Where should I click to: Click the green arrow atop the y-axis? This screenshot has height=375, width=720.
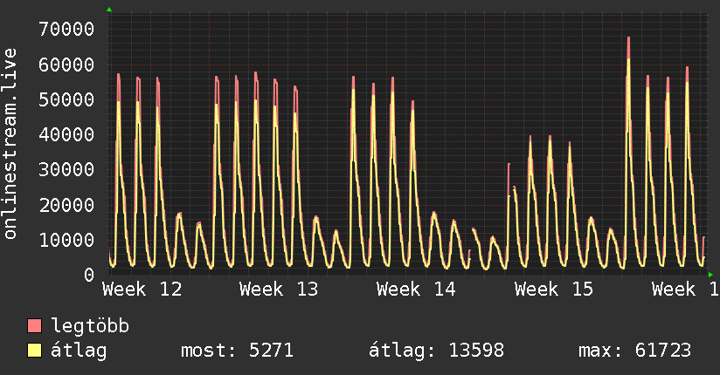tap(109, 10)
